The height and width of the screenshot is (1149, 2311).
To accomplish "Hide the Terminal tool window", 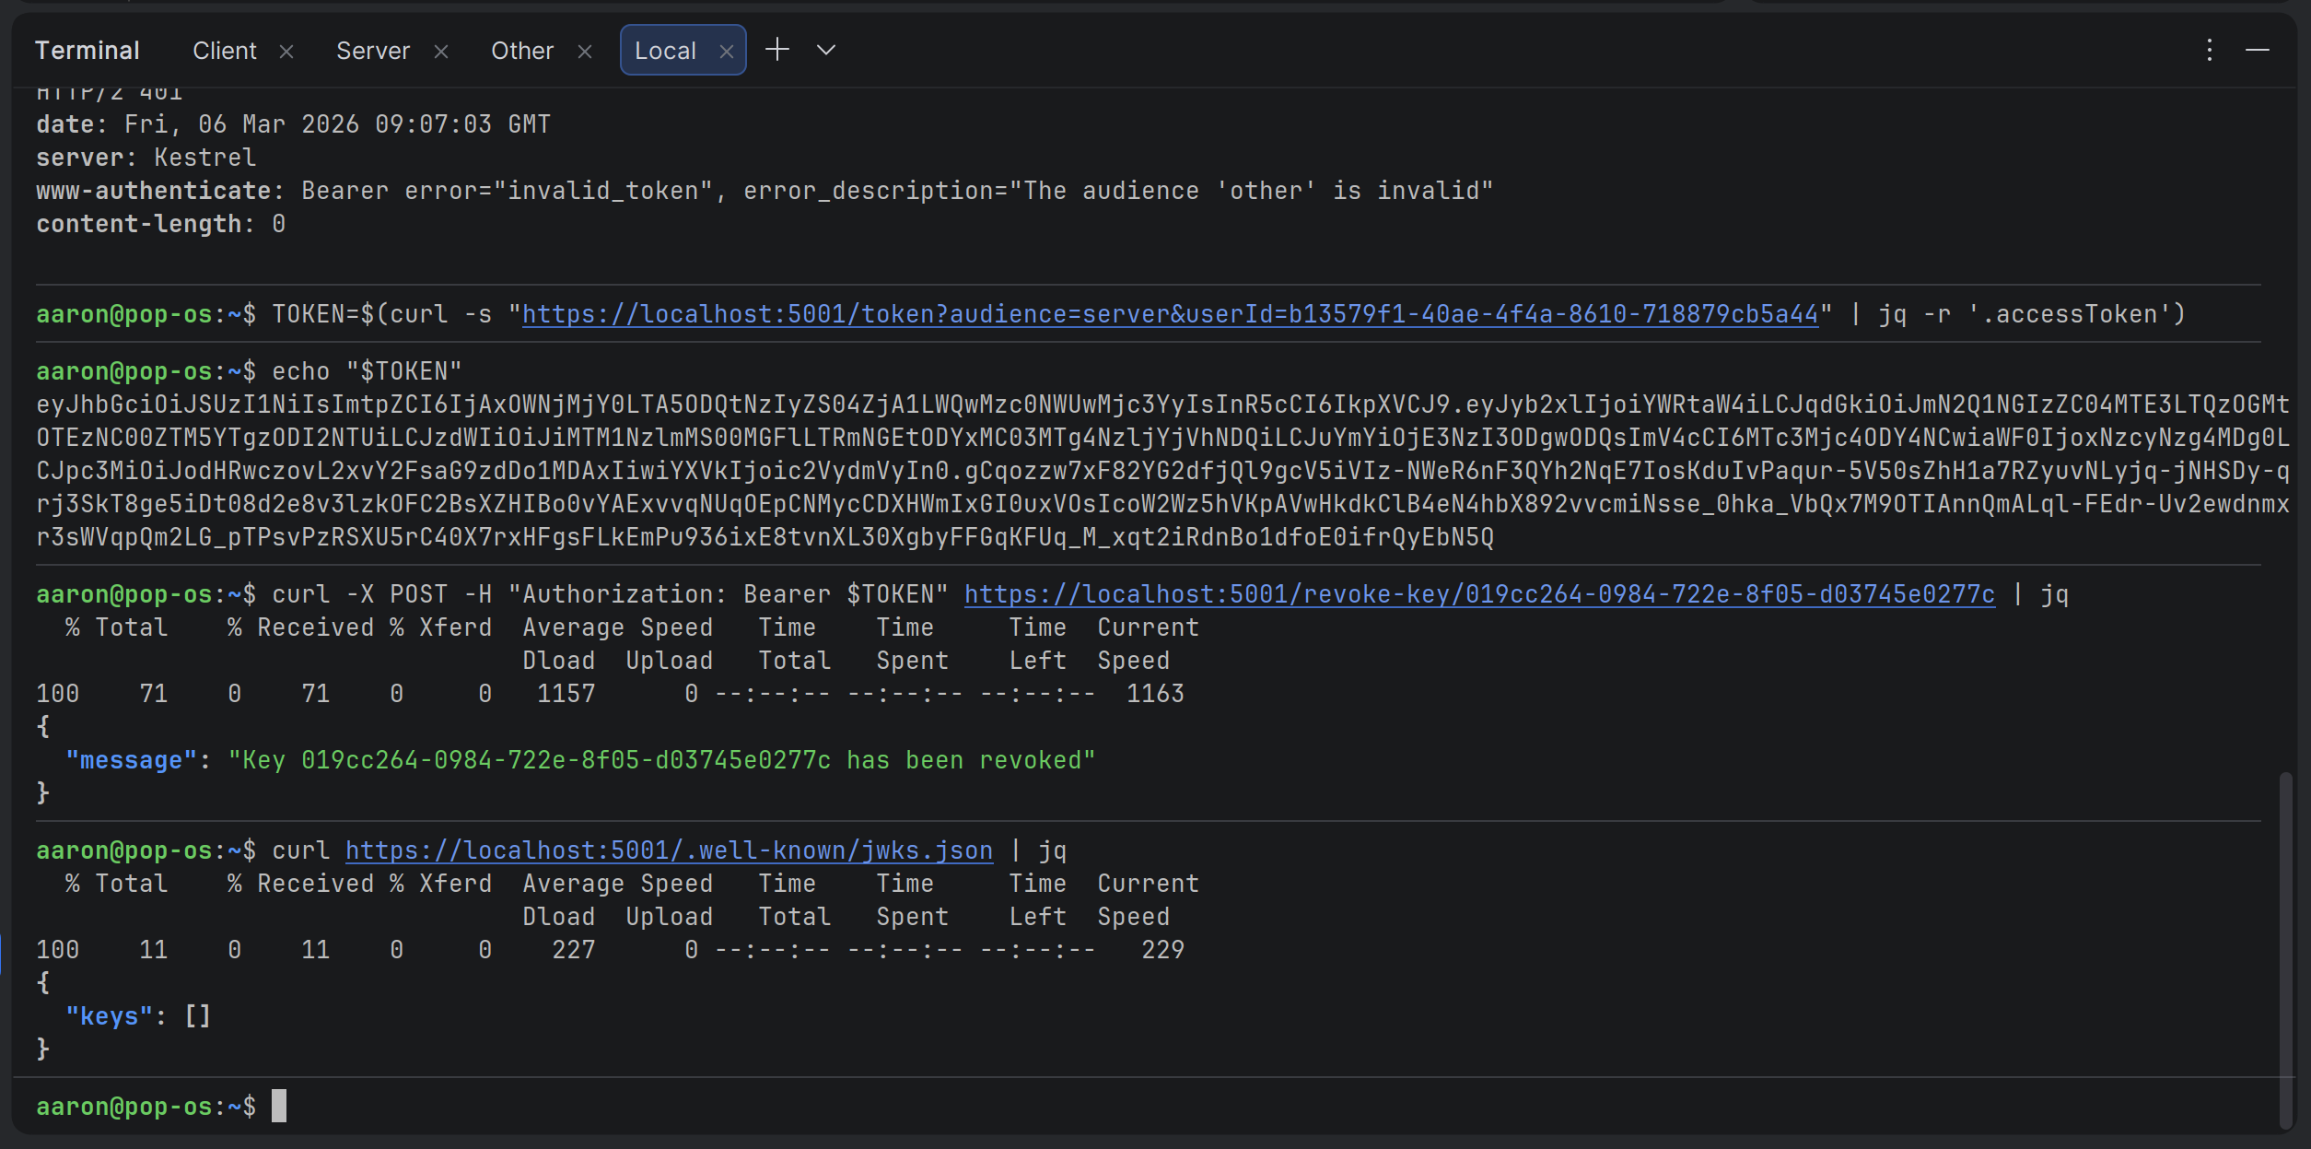I will point(2257,50).
